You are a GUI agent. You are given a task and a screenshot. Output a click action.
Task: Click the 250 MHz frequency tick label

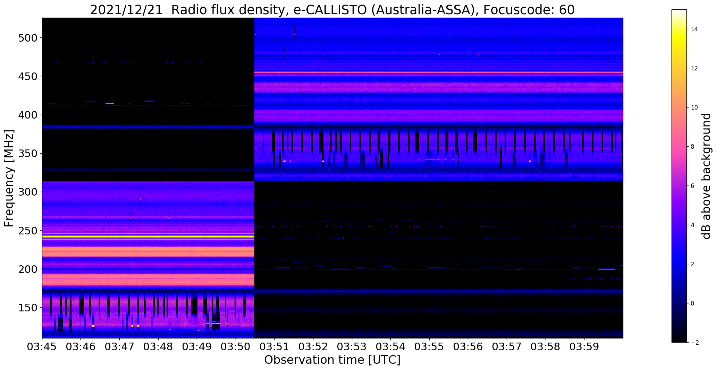pyautogui.click(x=27, y=231)
